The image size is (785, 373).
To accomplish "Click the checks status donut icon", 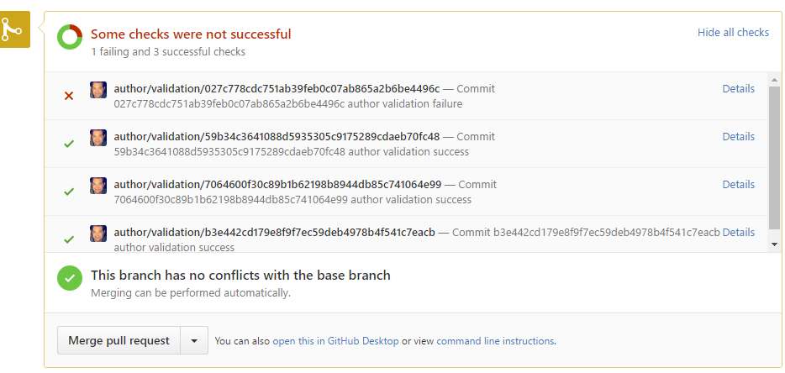I will pyautogui.click(x=69, y=37).
